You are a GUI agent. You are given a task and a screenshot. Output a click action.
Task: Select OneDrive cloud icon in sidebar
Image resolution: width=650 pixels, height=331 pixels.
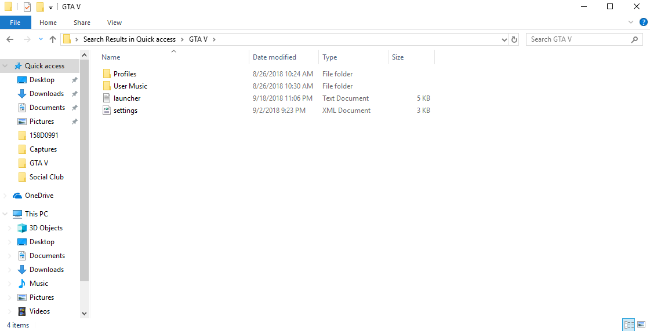coord(17,196)
